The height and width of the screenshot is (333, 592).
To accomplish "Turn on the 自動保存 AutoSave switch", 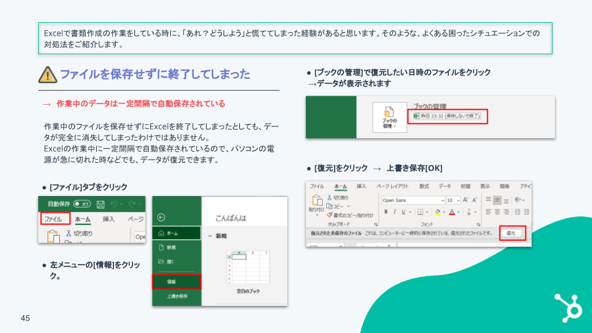I will tap(82, 204).
